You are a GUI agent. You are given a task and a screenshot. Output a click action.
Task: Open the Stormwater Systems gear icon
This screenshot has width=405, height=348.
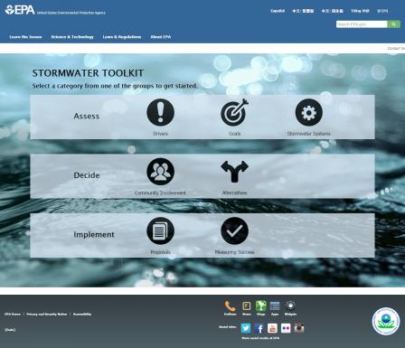click(309, 112)
